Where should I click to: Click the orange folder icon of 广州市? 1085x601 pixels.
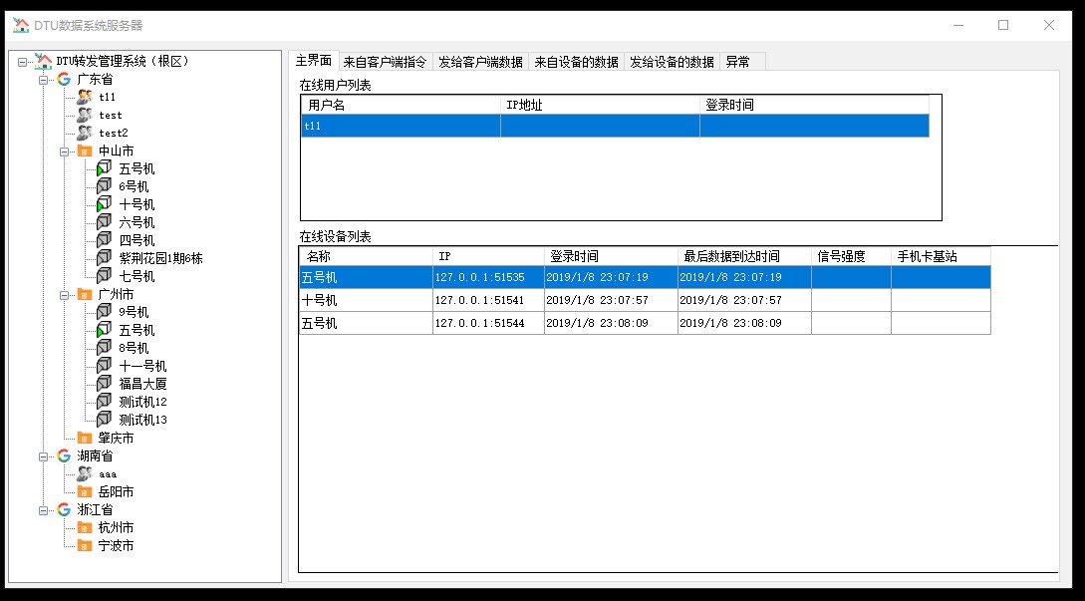pyautogui.click(x=85, y=294)
